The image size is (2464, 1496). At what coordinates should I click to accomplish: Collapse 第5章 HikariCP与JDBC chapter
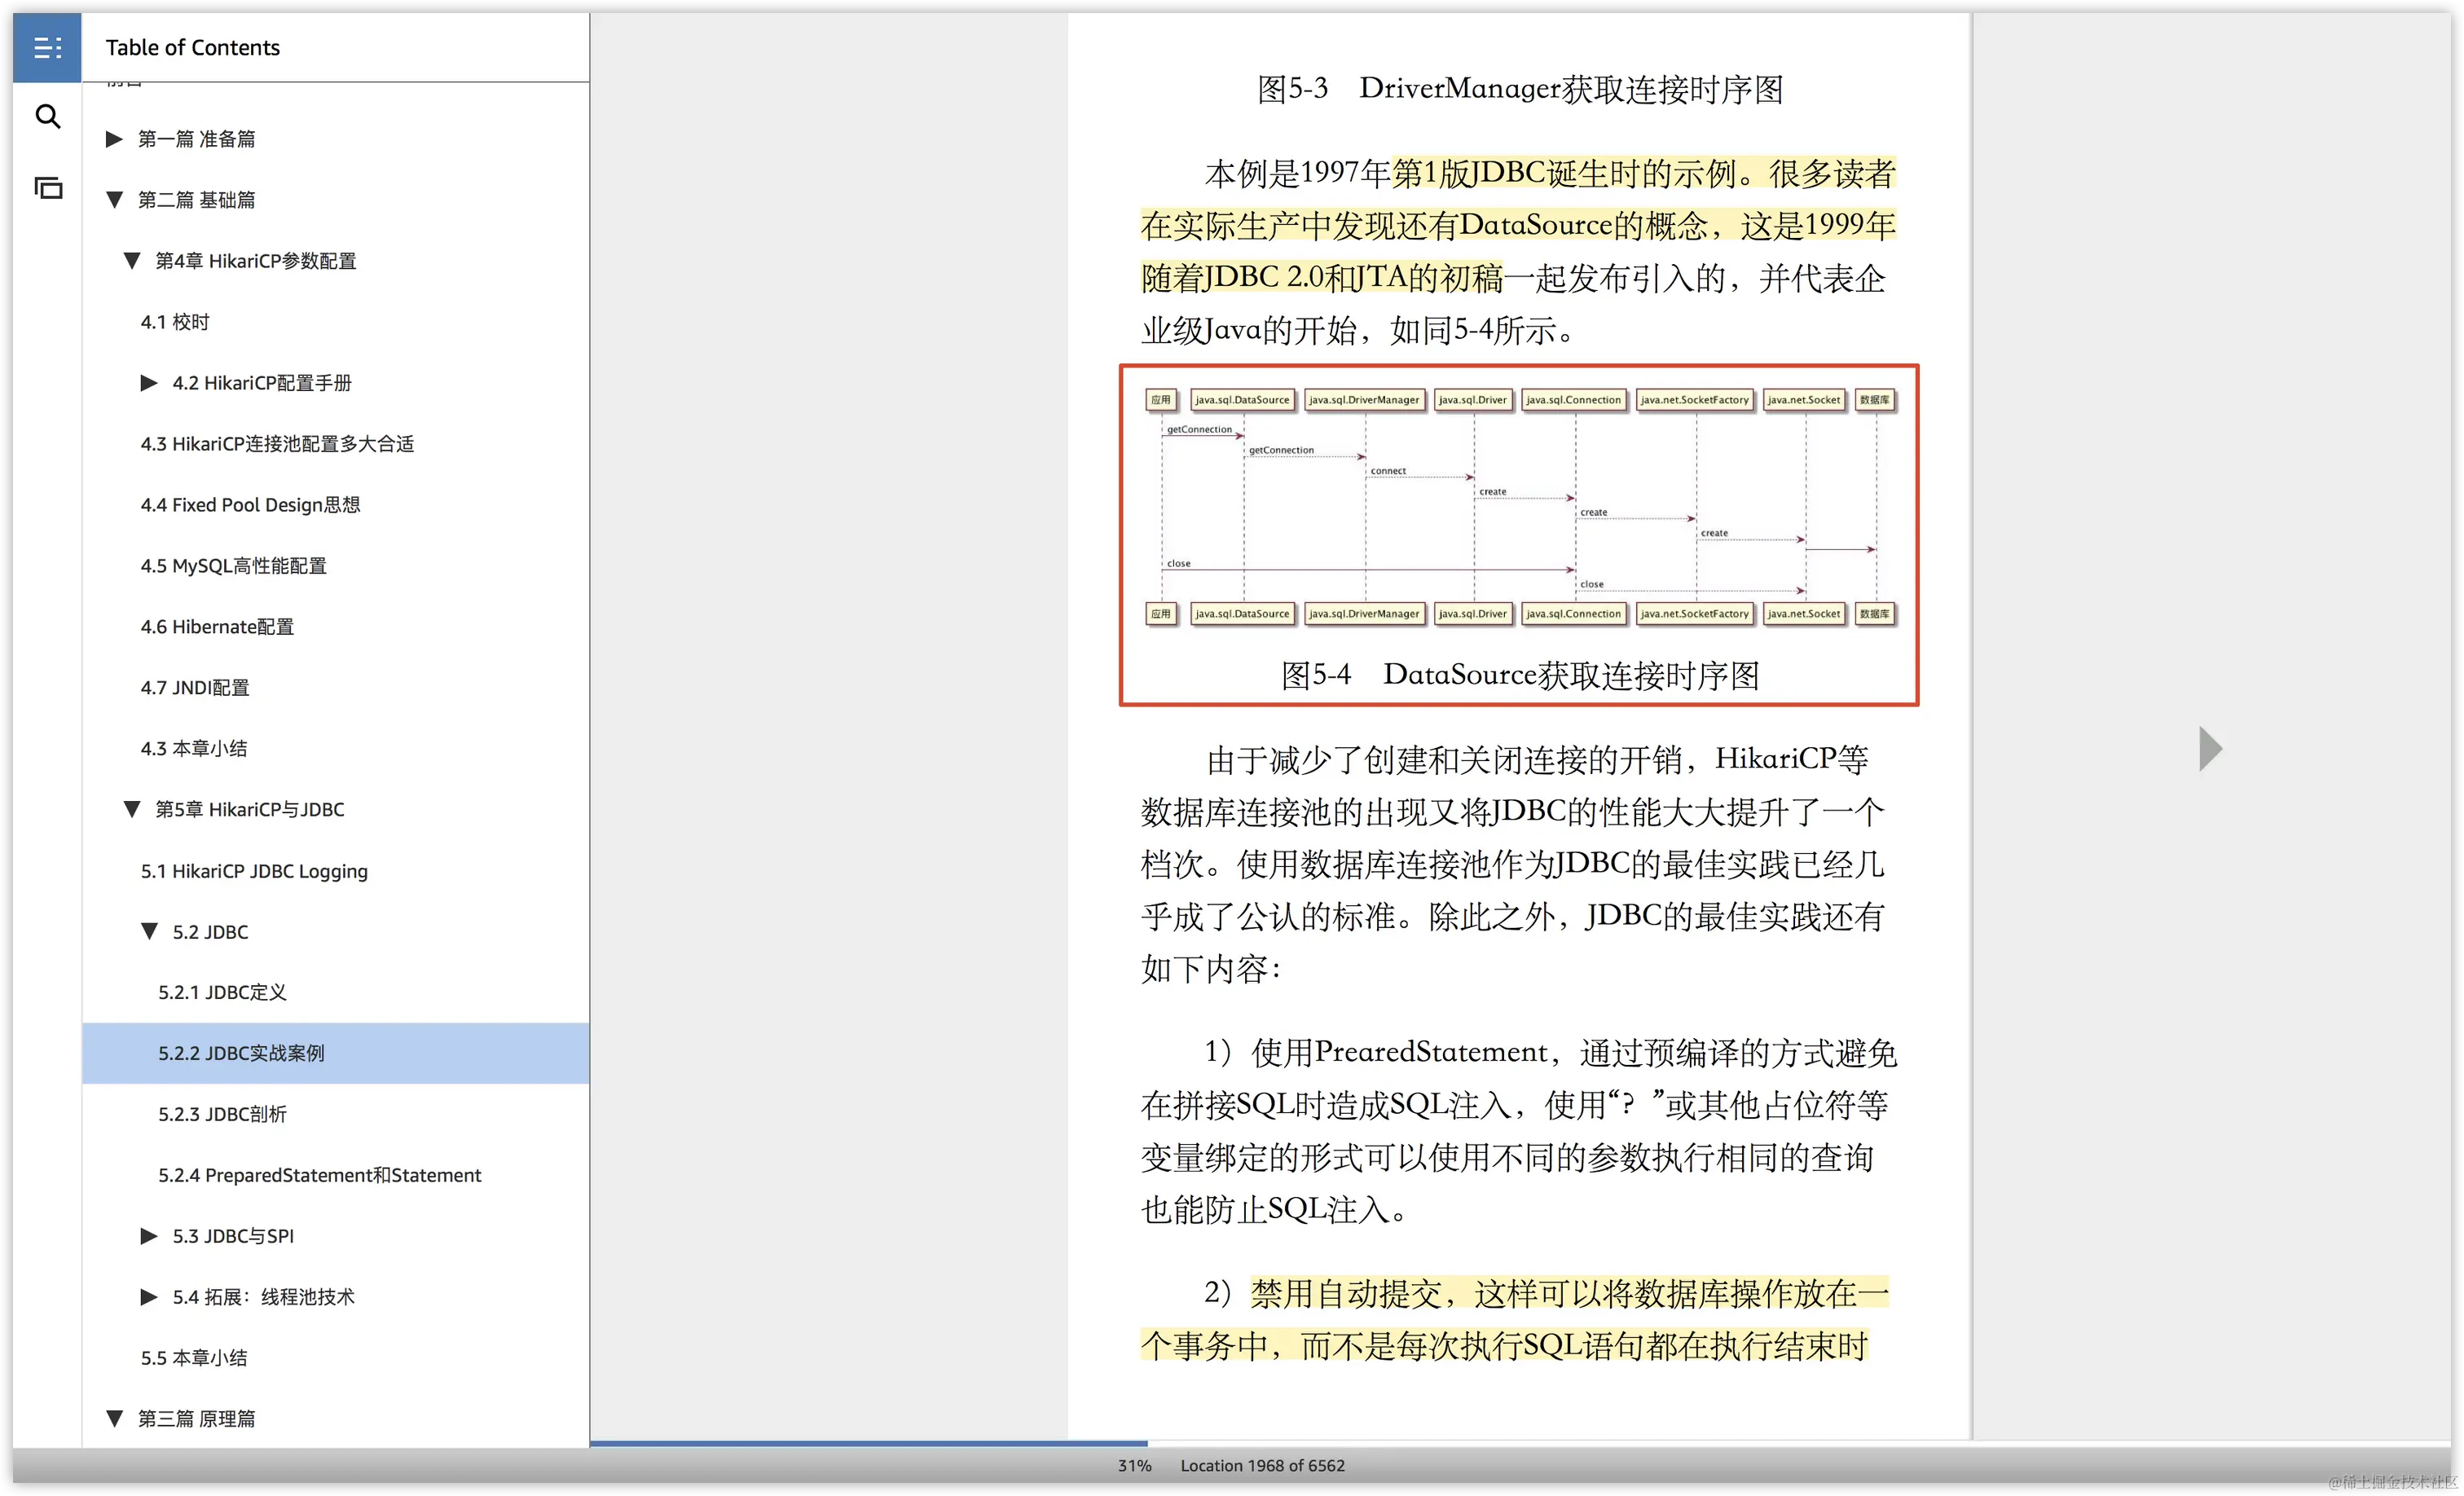click(x=132, y=809)
